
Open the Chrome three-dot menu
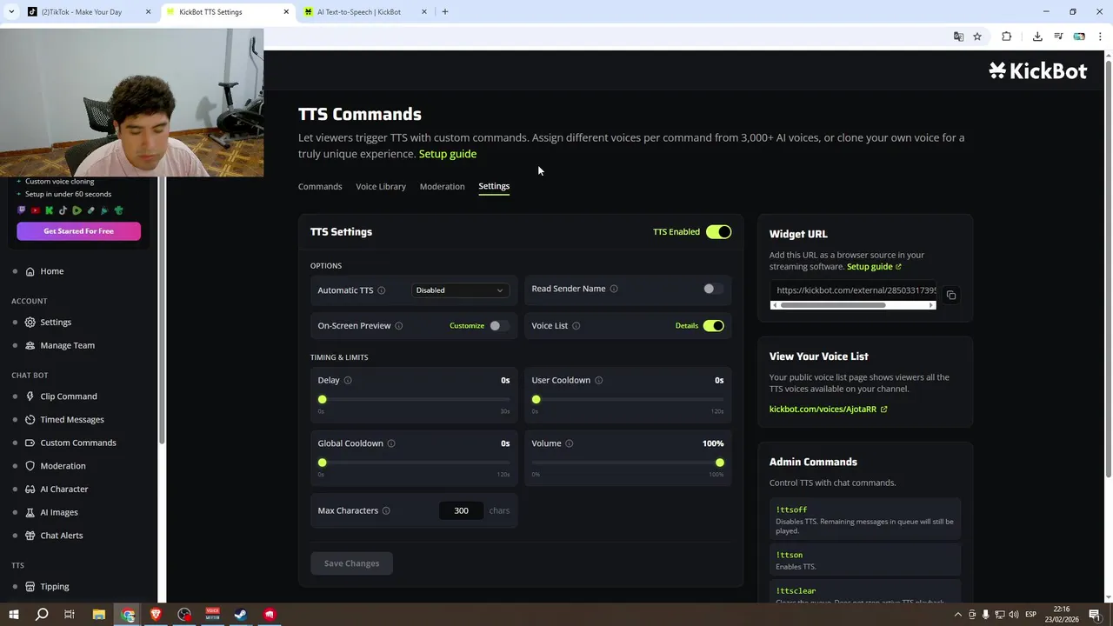pos(1099,37)
